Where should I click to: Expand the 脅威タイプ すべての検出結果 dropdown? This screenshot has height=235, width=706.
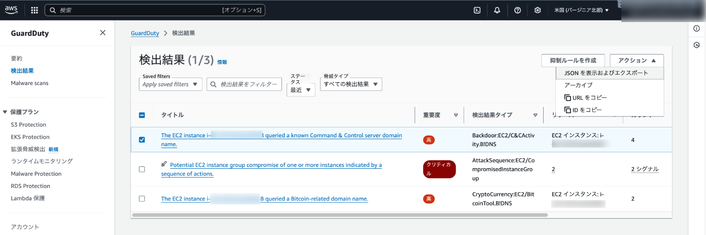(x=351, y=85)
